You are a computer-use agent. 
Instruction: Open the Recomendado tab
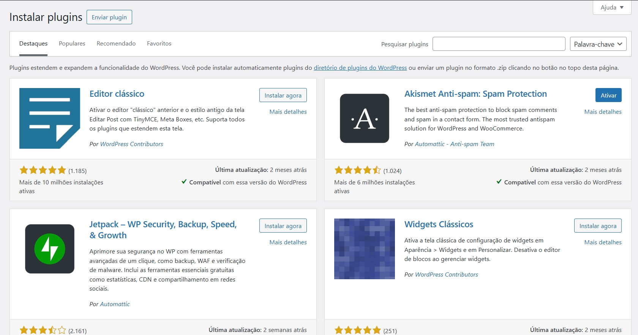(x=116, y=44)
